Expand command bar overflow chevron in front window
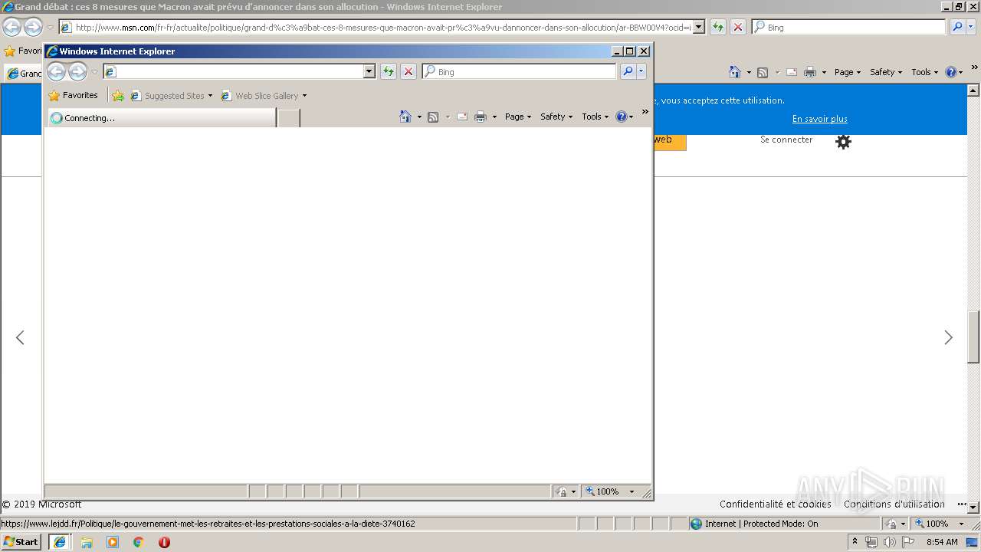 point(645,112)
